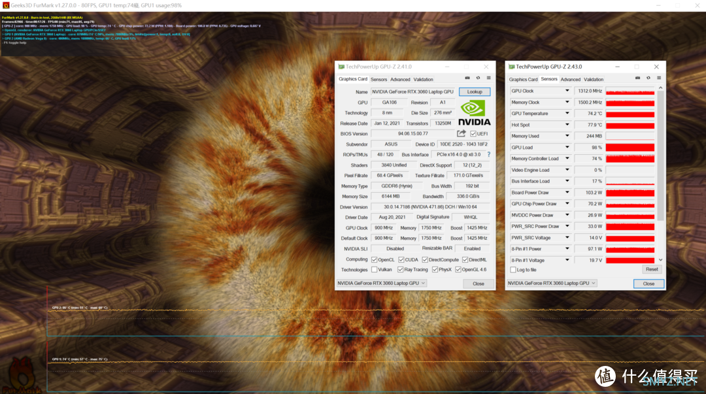Switch to Advanced tab in GPU-Z 2.43.0
Screen dimensions: 706x394
[571, 79]
